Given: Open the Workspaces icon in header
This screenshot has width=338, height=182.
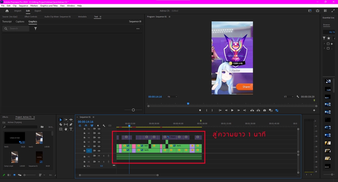Looking at the screenshot, I should click(x=310, y=11).
